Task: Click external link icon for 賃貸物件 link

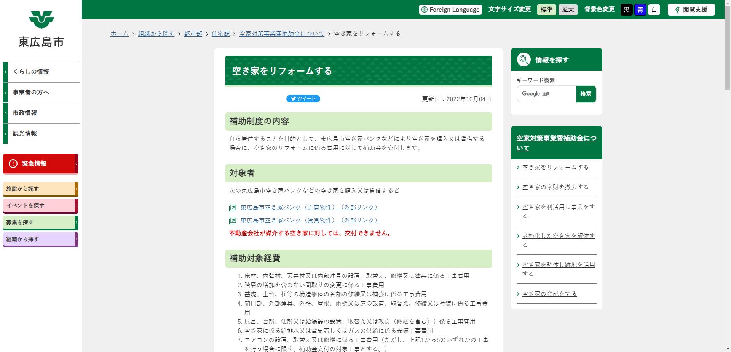Action: (x=233, y=221)
